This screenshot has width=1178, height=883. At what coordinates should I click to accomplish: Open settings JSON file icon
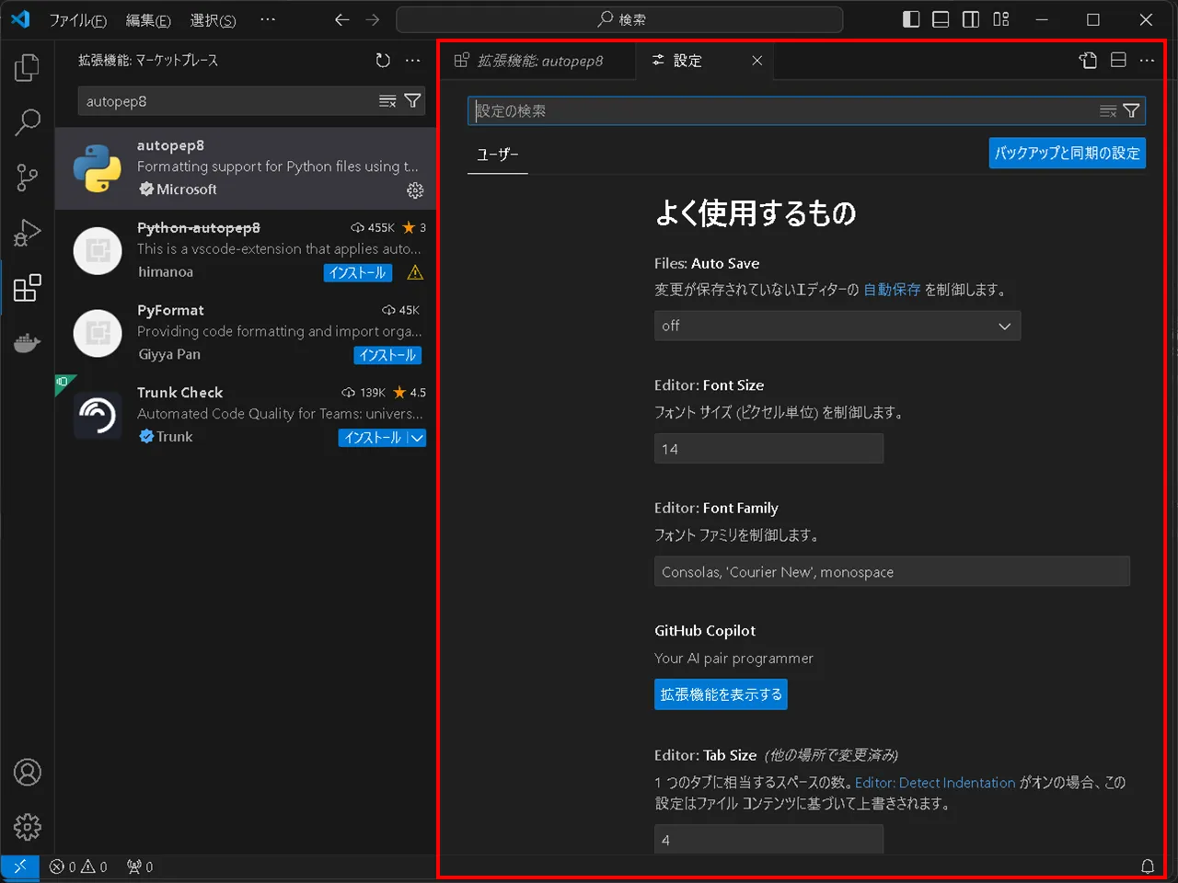click(1089, 61)
